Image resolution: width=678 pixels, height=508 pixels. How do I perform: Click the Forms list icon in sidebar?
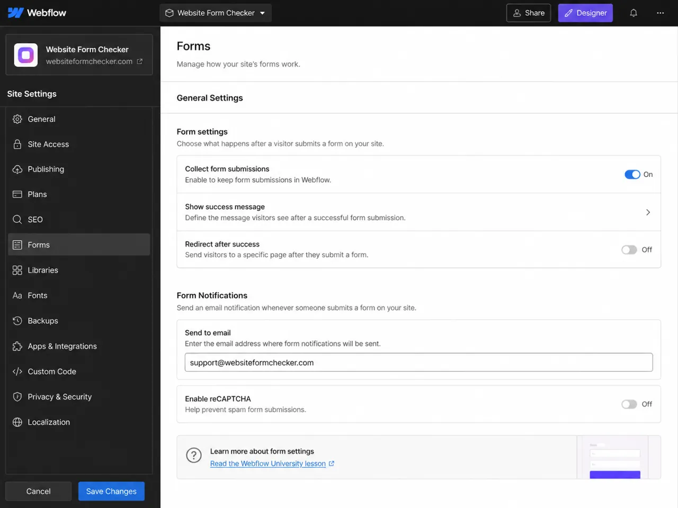pos(17,245)
